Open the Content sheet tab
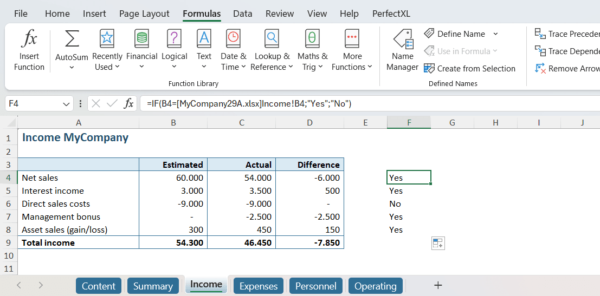600x296 pixels. pos(99,286)
